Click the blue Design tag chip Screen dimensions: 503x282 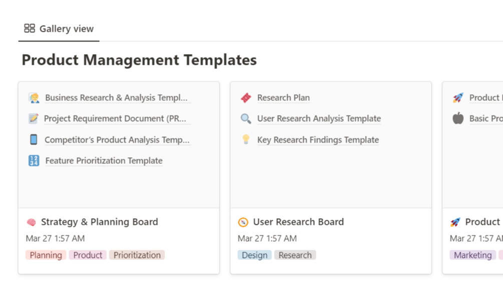tap(254, 255)
